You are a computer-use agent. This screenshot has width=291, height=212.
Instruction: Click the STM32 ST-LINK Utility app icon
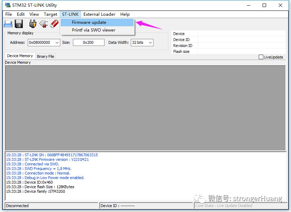pyautogui.click(x=8, y=5)
